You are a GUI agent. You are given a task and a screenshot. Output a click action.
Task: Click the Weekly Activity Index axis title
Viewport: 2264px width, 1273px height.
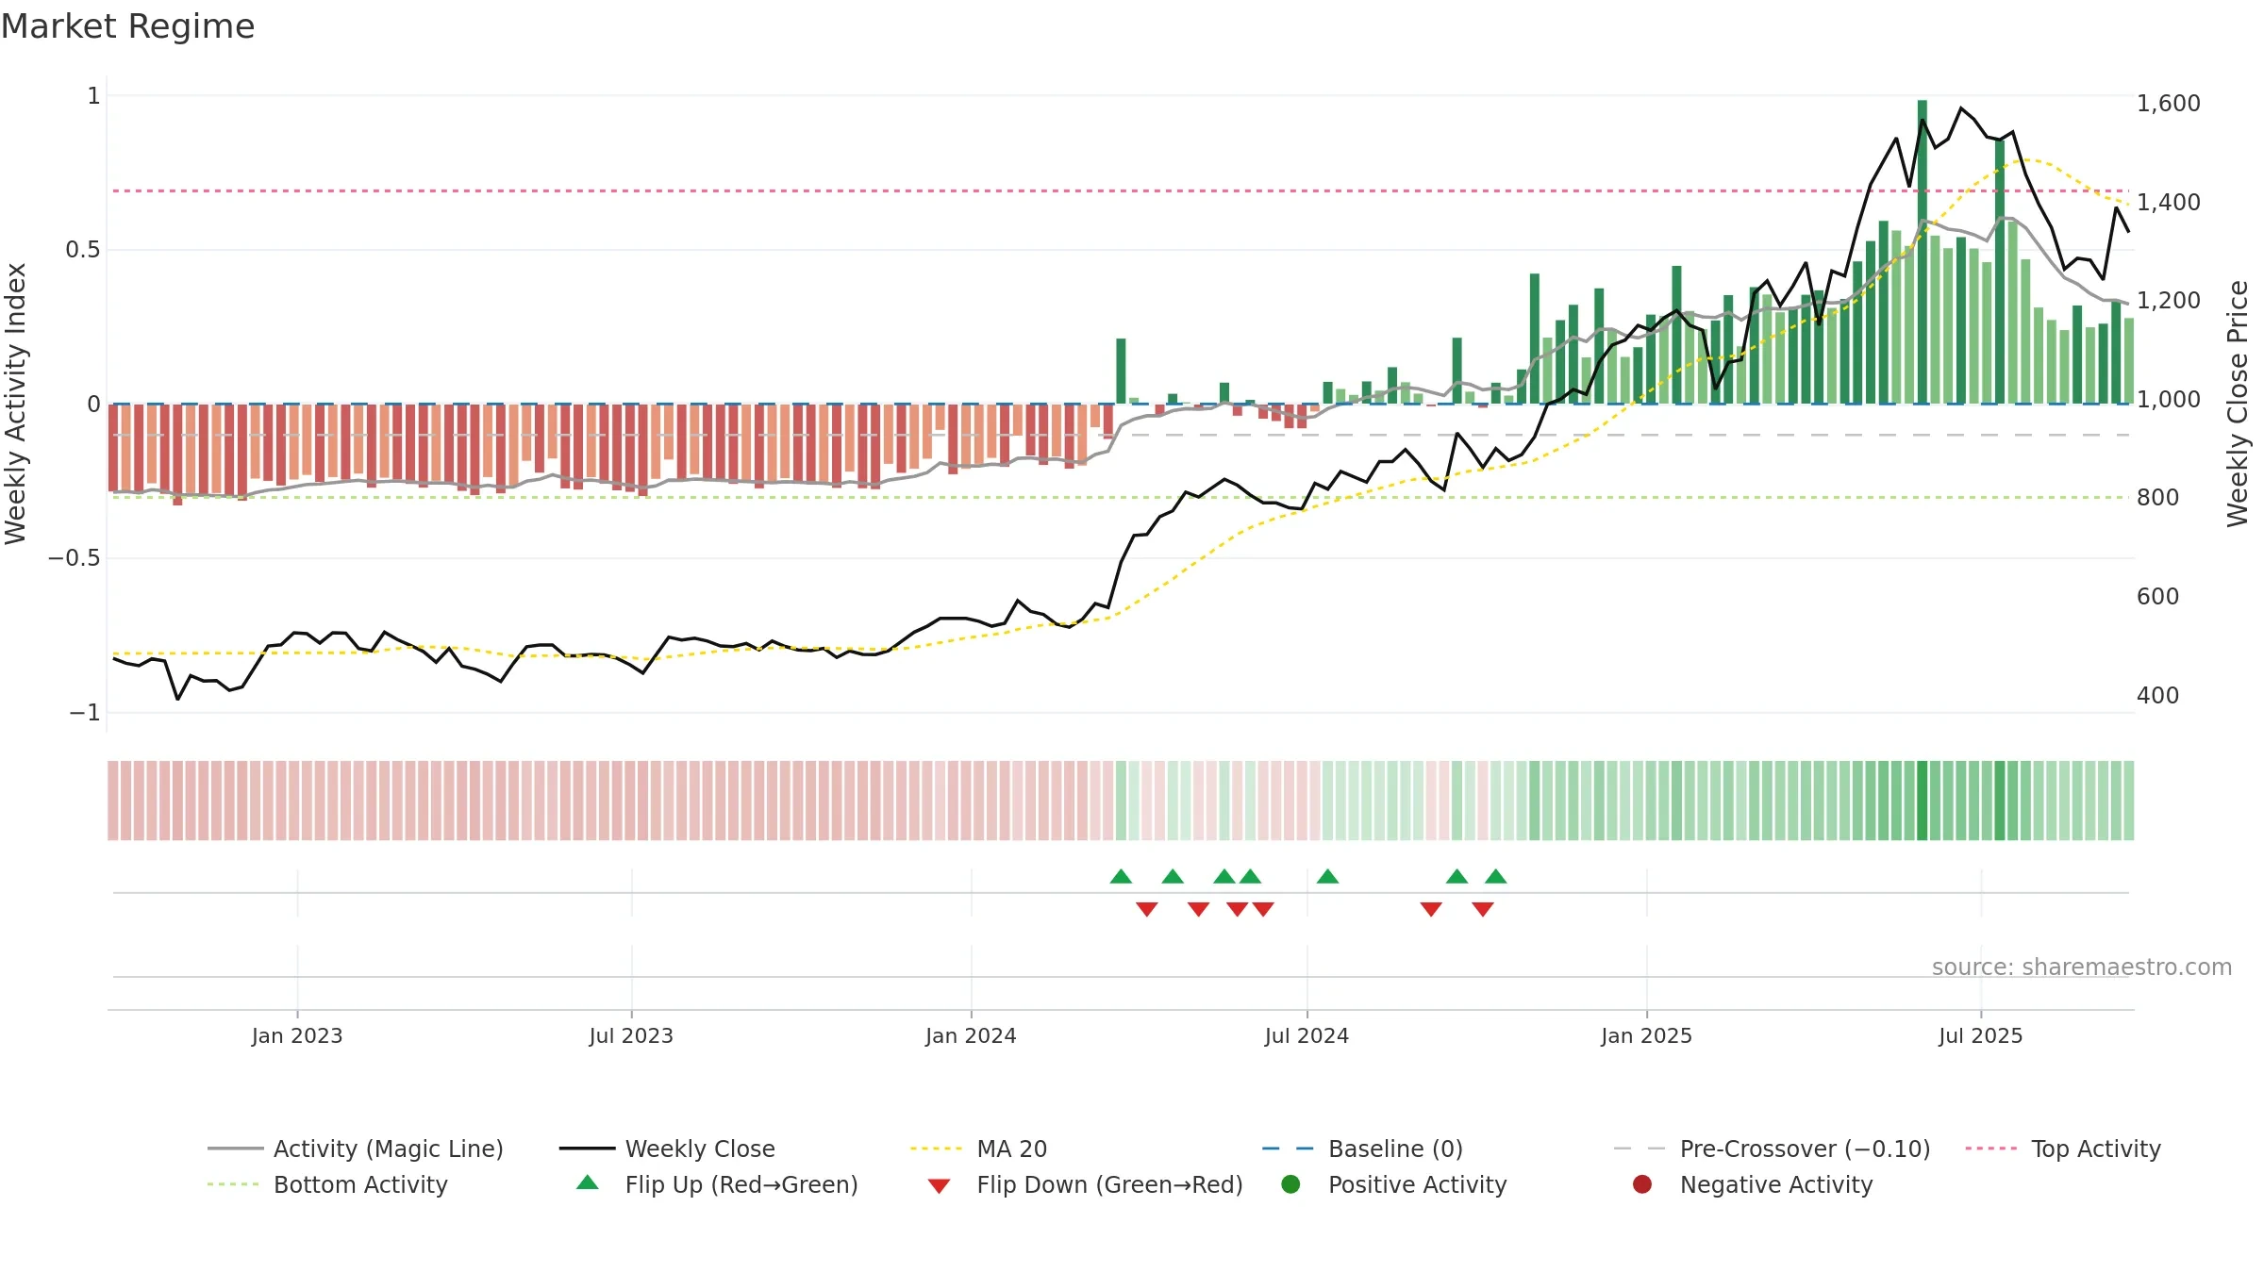(16, 404)
